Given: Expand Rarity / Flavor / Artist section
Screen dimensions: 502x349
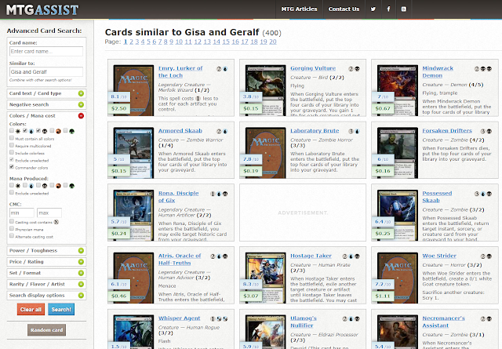Looking at the screenshot, I should (46, 285).
